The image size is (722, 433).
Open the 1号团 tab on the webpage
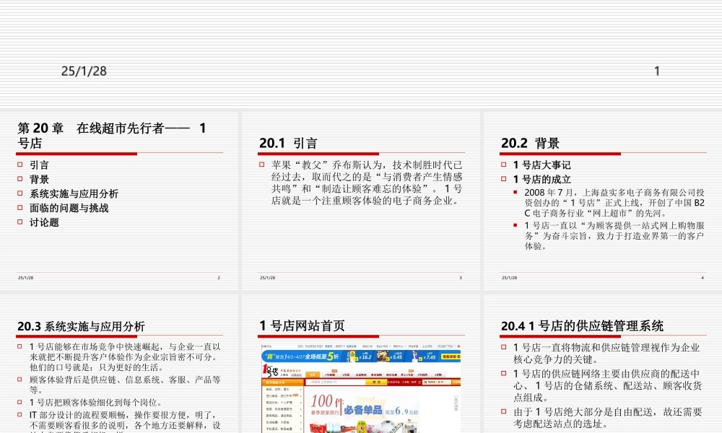coord(347,374)
